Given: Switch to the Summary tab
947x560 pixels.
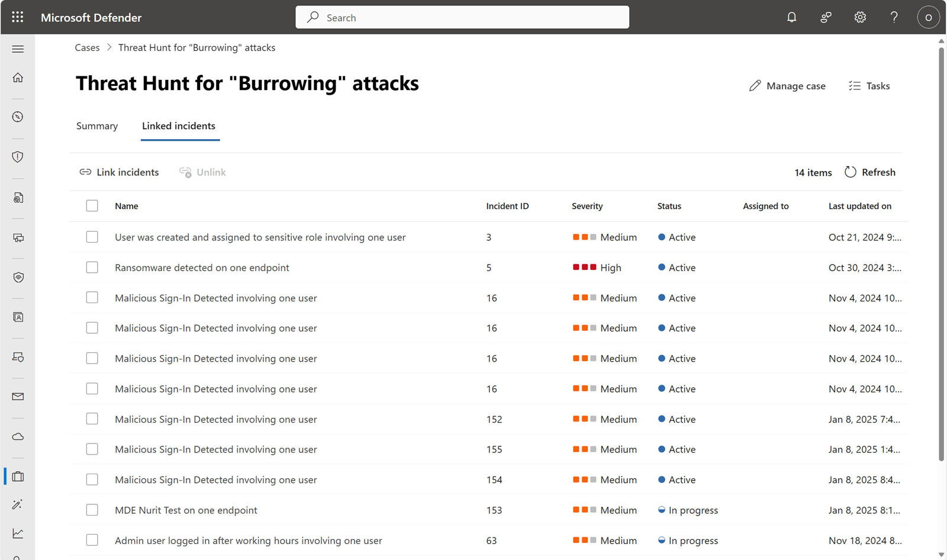Looking at the screenshot, I should click(x=96, y=126).
